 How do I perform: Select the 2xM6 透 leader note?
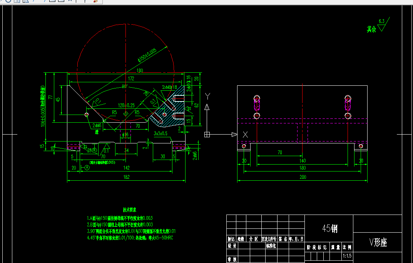pos(97,128)
